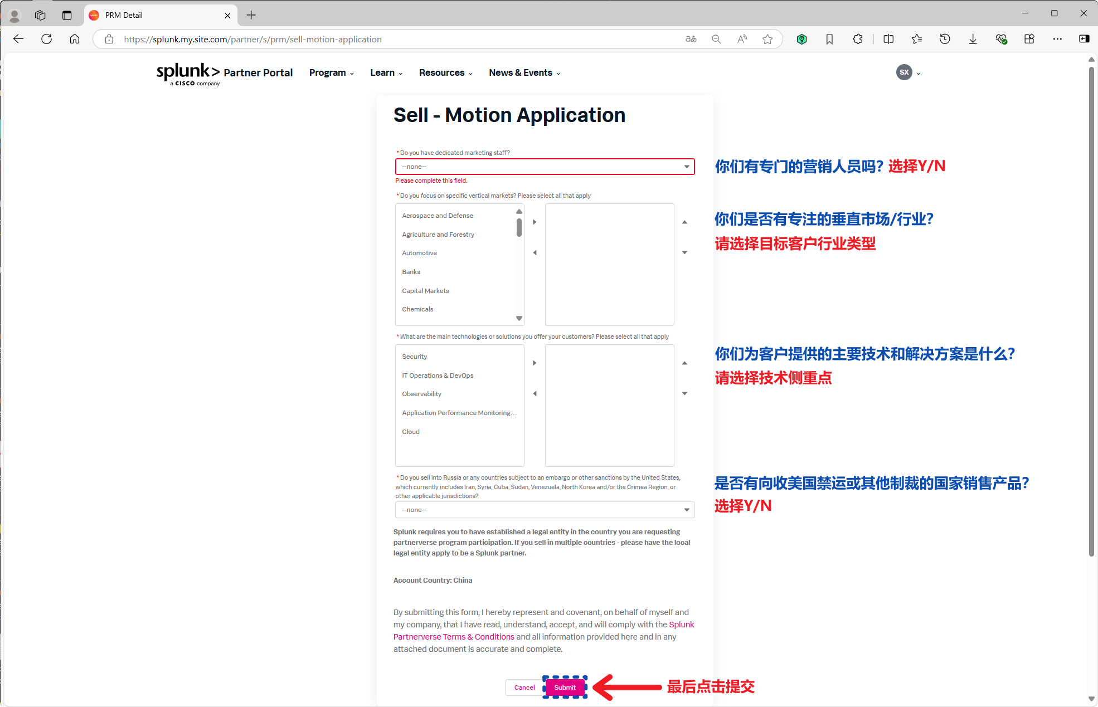
Task: Select 'Banks' in vertical markets list
Action: [411, 272]
